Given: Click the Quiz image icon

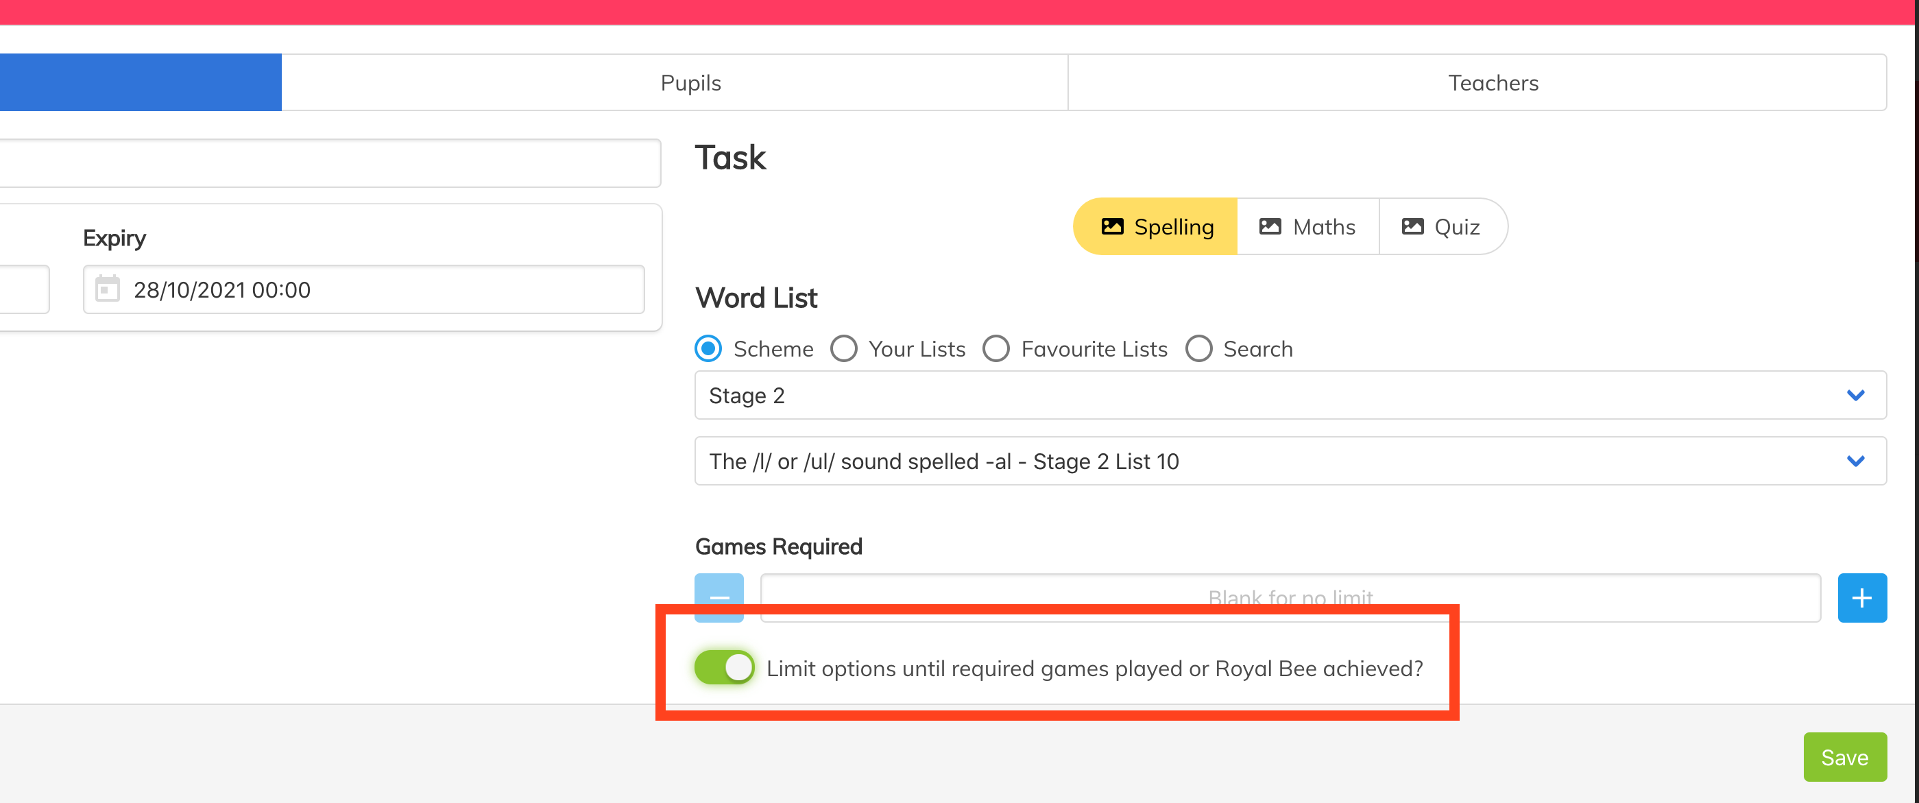Looking at the screenshot, I should (x=1412, y=226).
